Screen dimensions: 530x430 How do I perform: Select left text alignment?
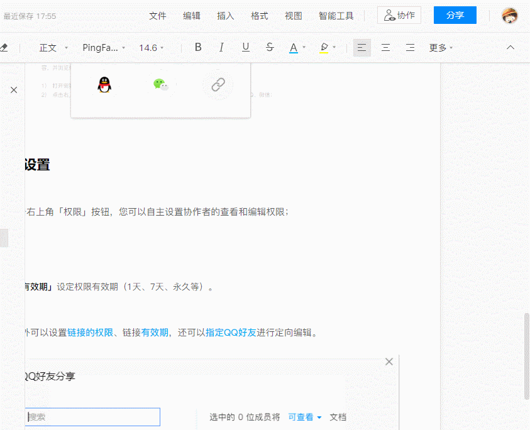[362, 47]
